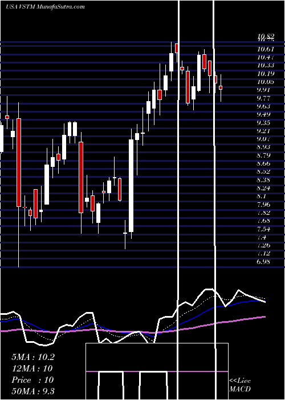Select the 9.49 price axis label
Viewport: 285px width, 400px height.
click(264, 114)
